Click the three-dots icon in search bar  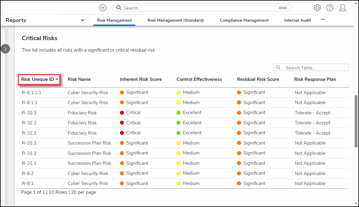tap(283, 8)
